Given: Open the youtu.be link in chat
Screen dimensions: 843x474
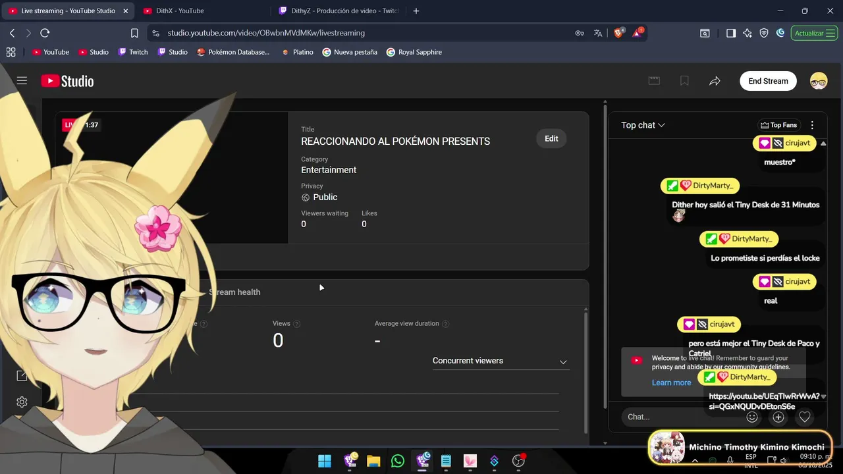Looking at the screenshot, I should (764, 401).
